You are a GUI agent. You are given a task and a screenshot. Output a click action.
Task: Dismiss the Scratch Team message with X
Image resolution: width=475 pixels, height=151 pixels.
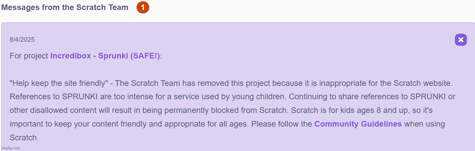pyautogui.click(x=461, y=40)
